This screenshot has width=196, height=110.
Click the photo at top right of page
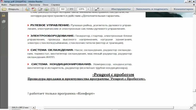[169, 15]
